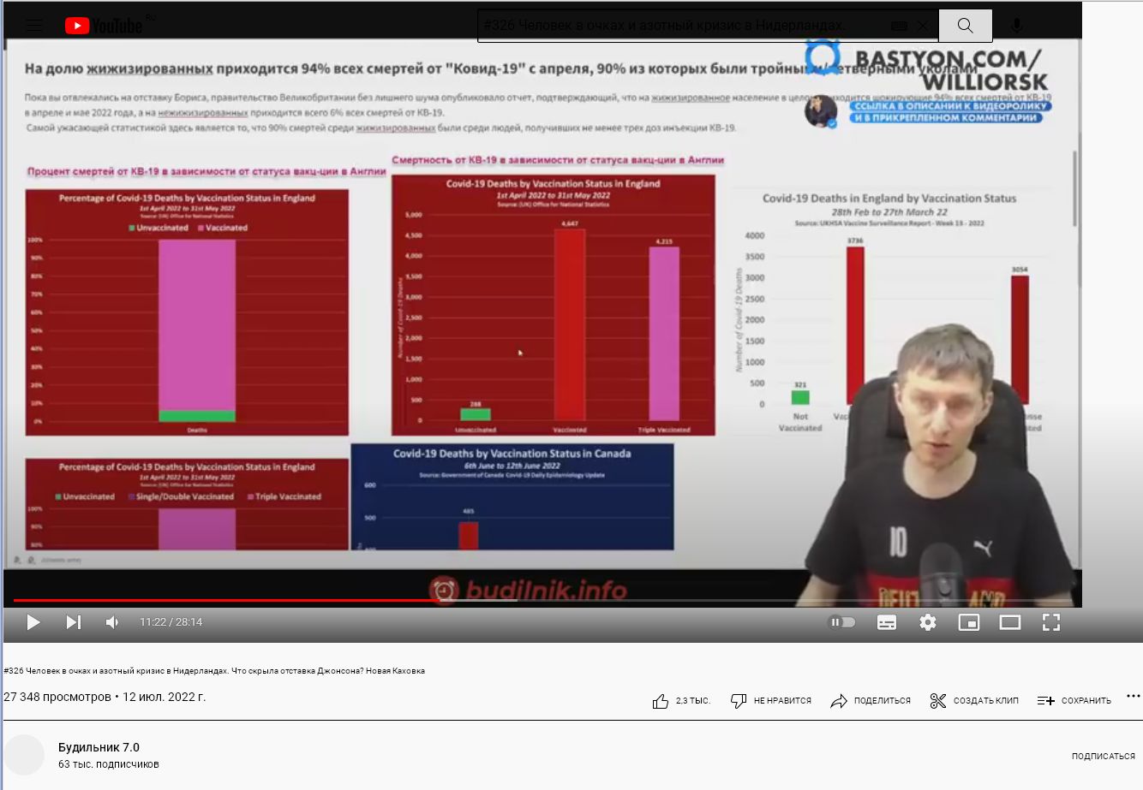Like the video with thumbs up
Screen dimensions: 1143x790
coord(661,701)
